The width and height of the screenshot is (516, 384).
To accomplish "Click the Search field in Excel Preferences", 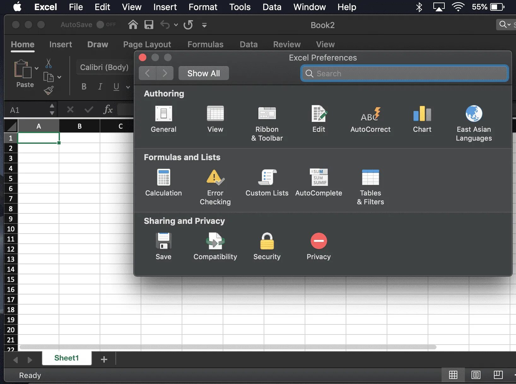I will coord(404,73).
